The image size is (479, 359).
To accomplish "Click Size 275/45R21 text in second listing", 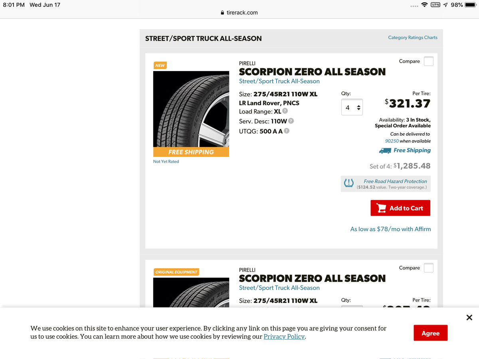I will click(278, 301).
